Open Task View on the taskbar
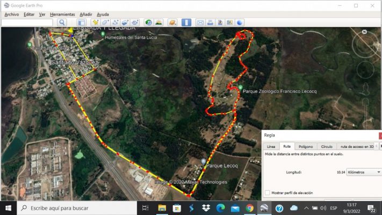 coord(145,208)
